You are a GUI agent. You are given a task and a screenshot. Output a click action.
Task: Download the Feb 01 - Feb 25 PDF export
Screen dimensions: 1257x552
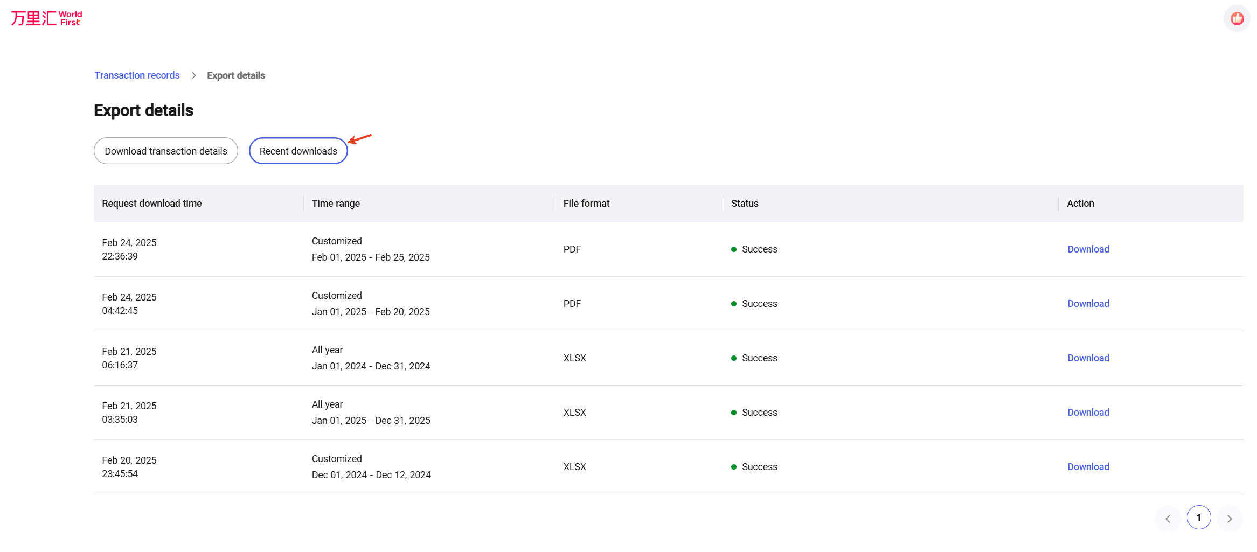[x=1088, y=249]
